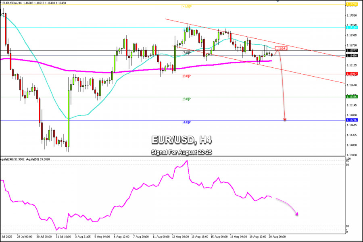Click the 3 Aug 21:05 time label
Screen dimensions: 363x242
(83, 237)
